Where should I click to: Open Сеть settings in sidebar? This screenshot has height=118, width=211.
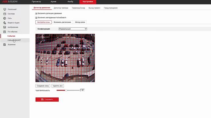point(10,18)
